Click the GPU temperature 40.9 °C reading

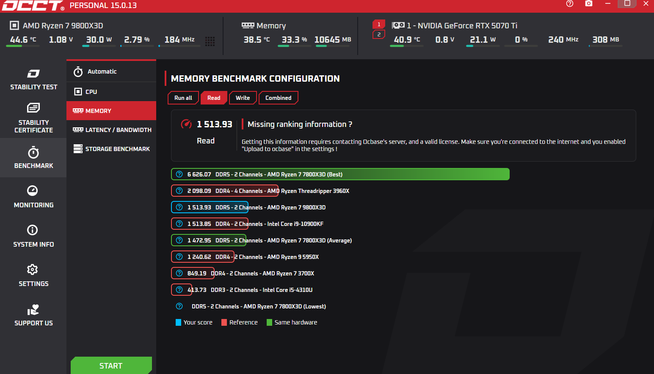coord(407,39)
